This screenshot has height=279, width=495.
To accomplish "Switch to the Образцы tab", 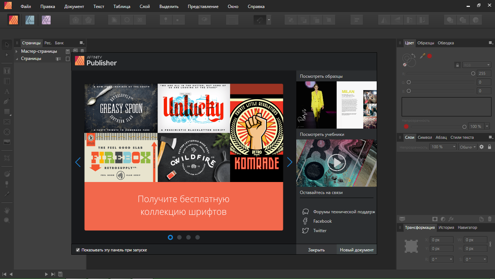I will click(x=425, y=43).
